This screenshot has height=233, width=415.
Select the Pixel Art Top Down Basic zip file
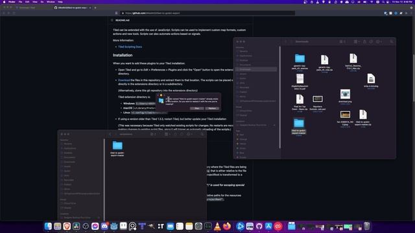(300, 102)
